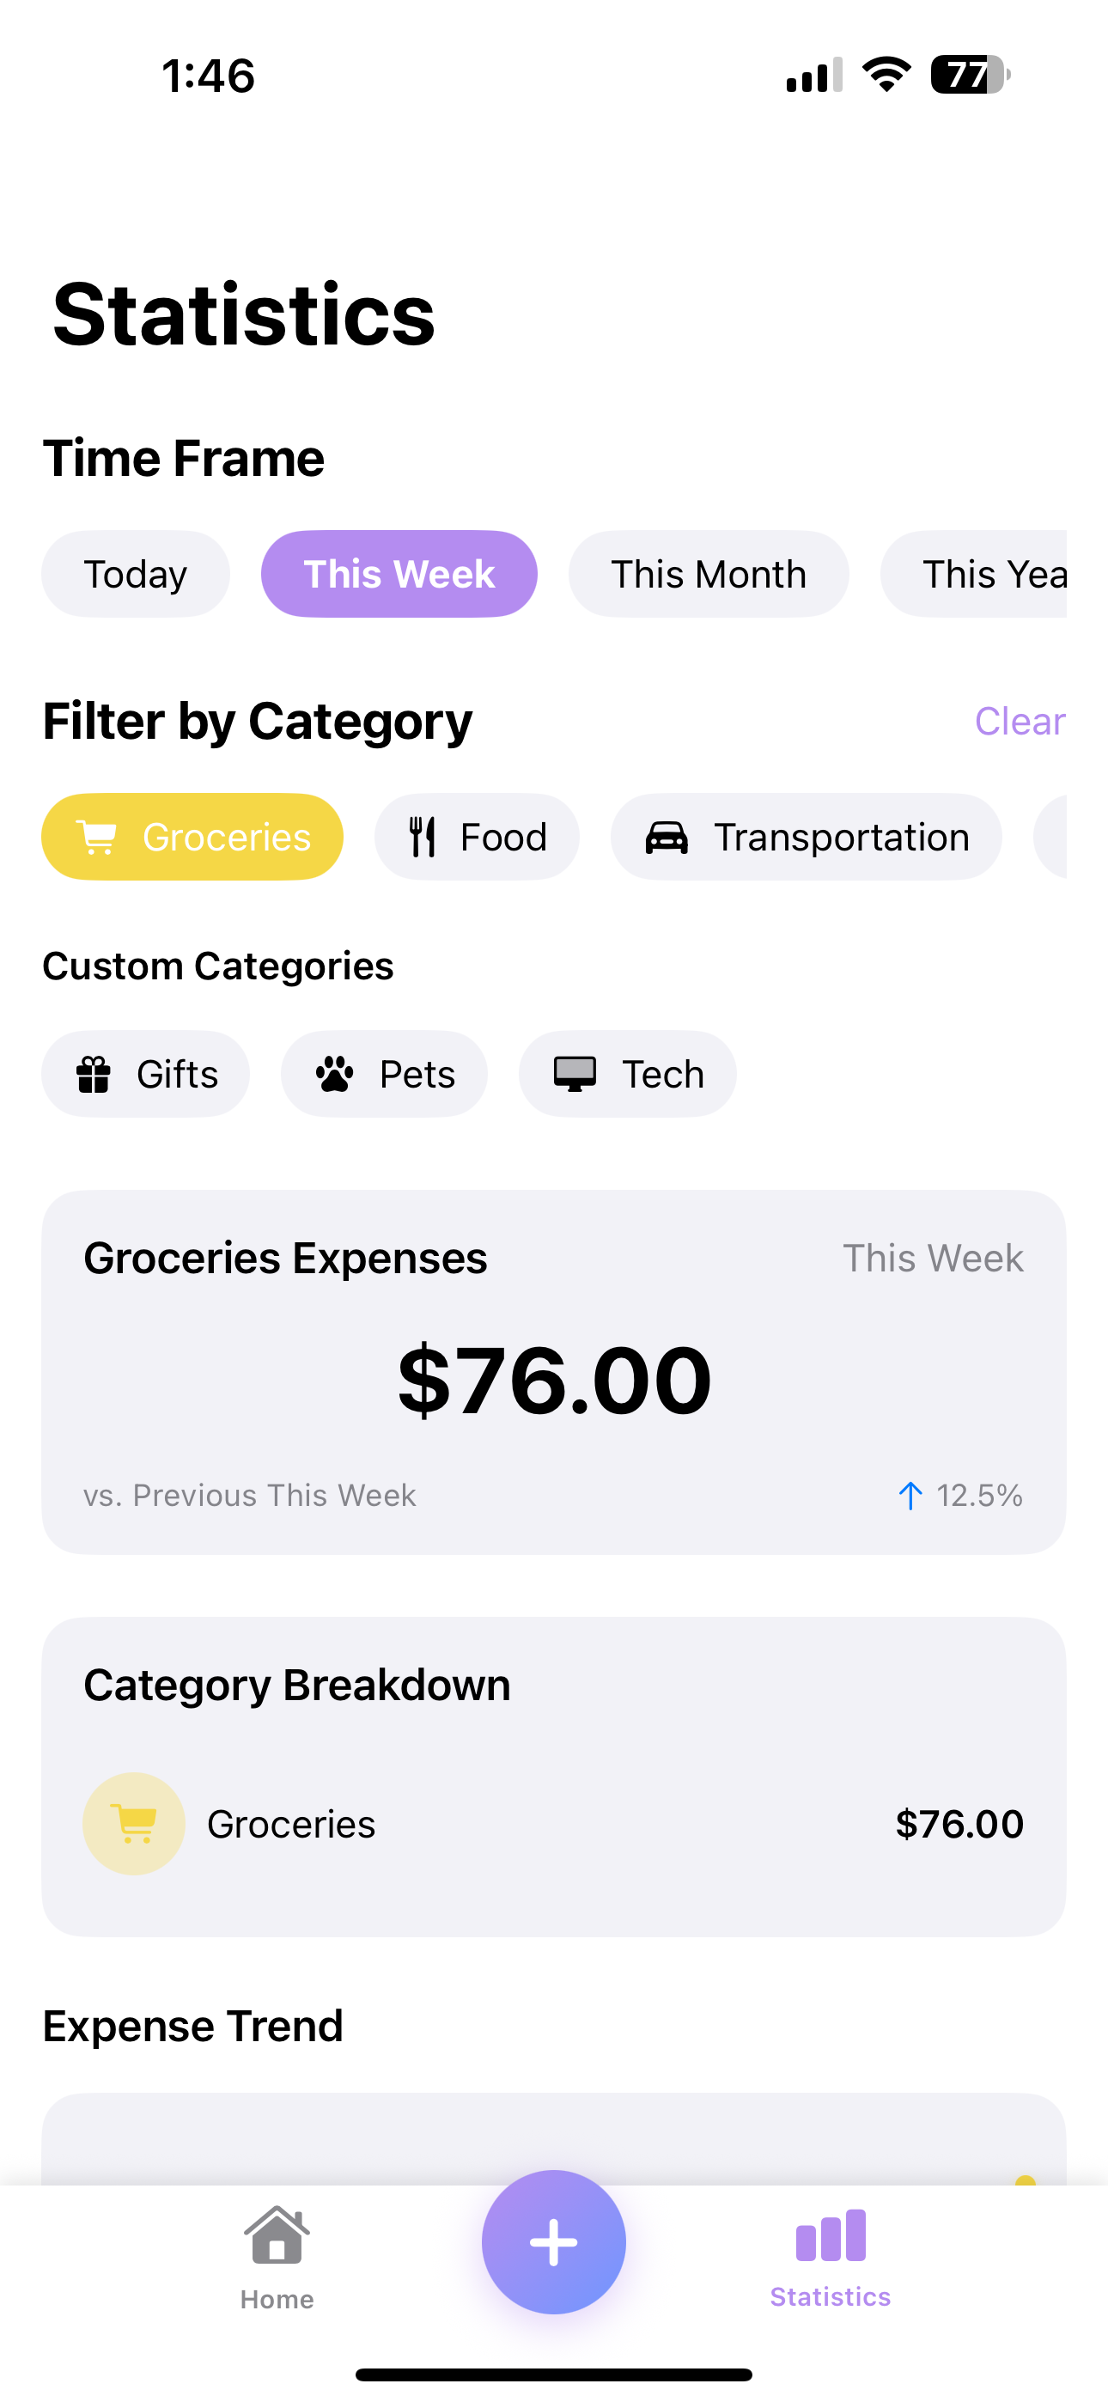Tap the purple plus add-expense button
This screenshot has width=1108, height=2402.
click(x=553, y=2240)
